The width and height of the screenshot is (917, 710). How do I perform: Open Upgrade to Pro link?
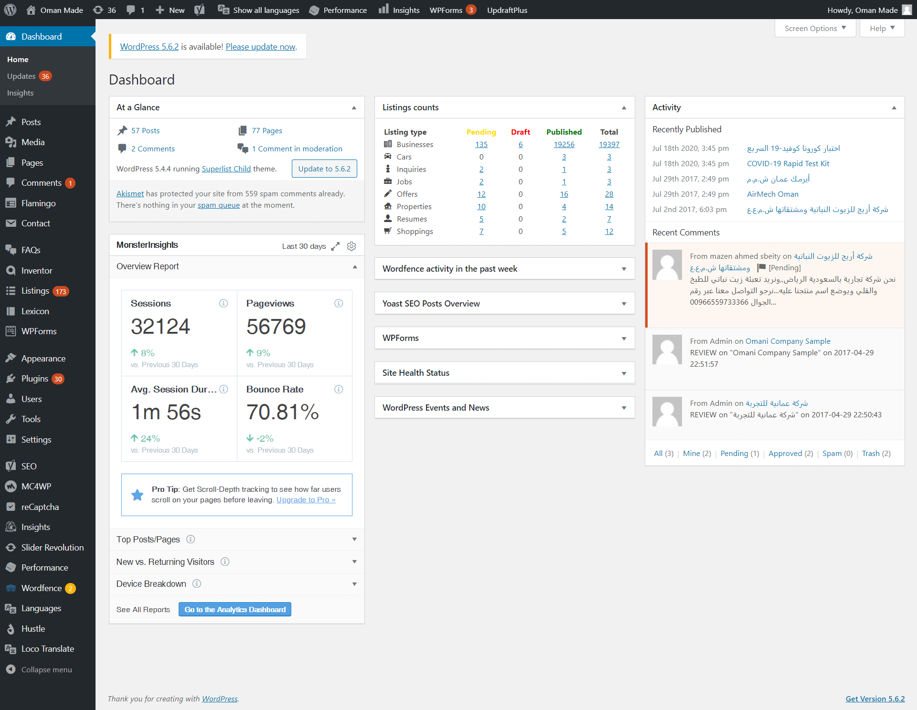[306, 500]
